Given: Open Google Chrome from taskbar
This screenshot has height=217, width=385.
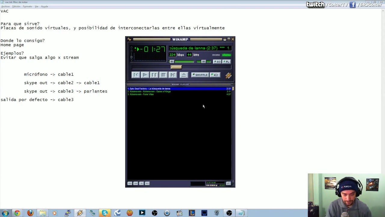Looking at the screenshot, I should tap(17, 213).
